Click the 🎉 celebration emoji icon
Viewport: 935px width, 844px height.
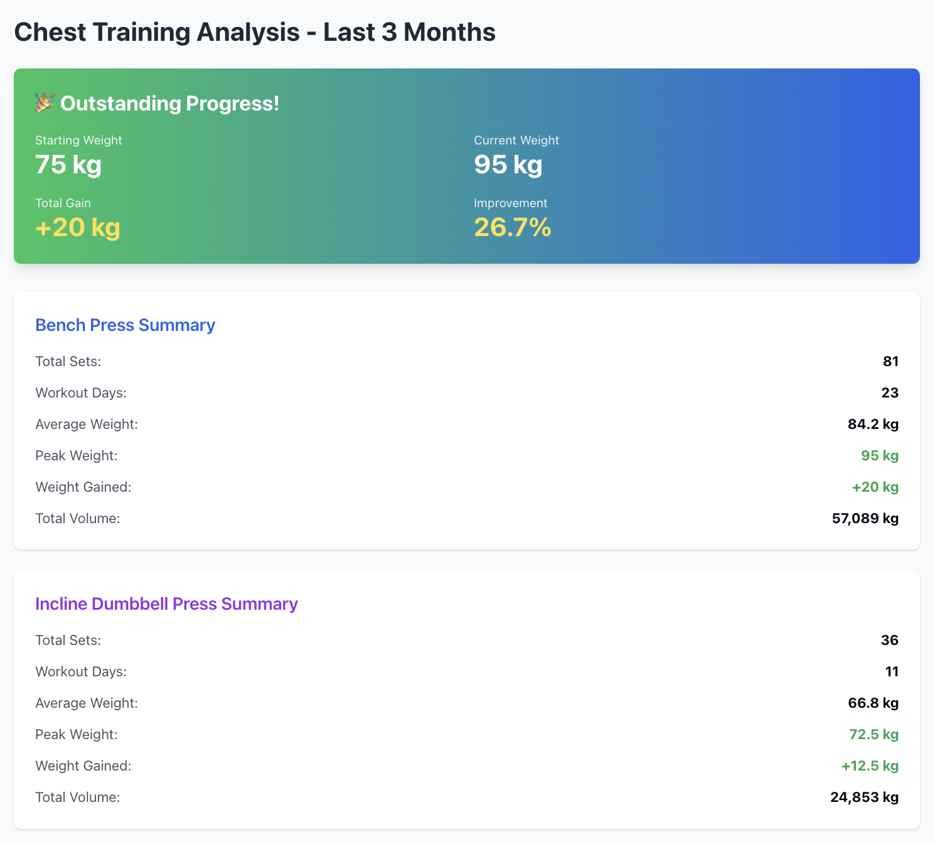point(45,104)
